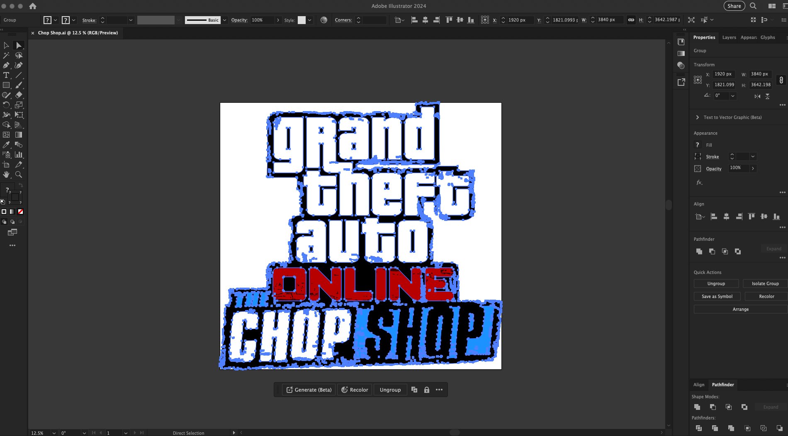Screen dimensions: 788x436
Task: Flip selection horizontally in Transform panel
Action: [x=757, y=96]
